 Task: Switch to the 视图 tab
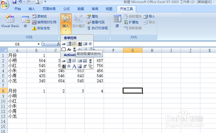click(x=109, y=9)
